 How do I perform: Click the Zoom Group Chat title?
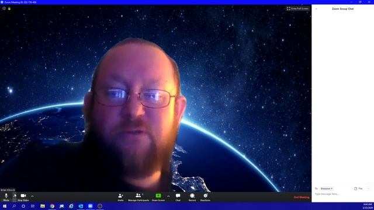343,9
